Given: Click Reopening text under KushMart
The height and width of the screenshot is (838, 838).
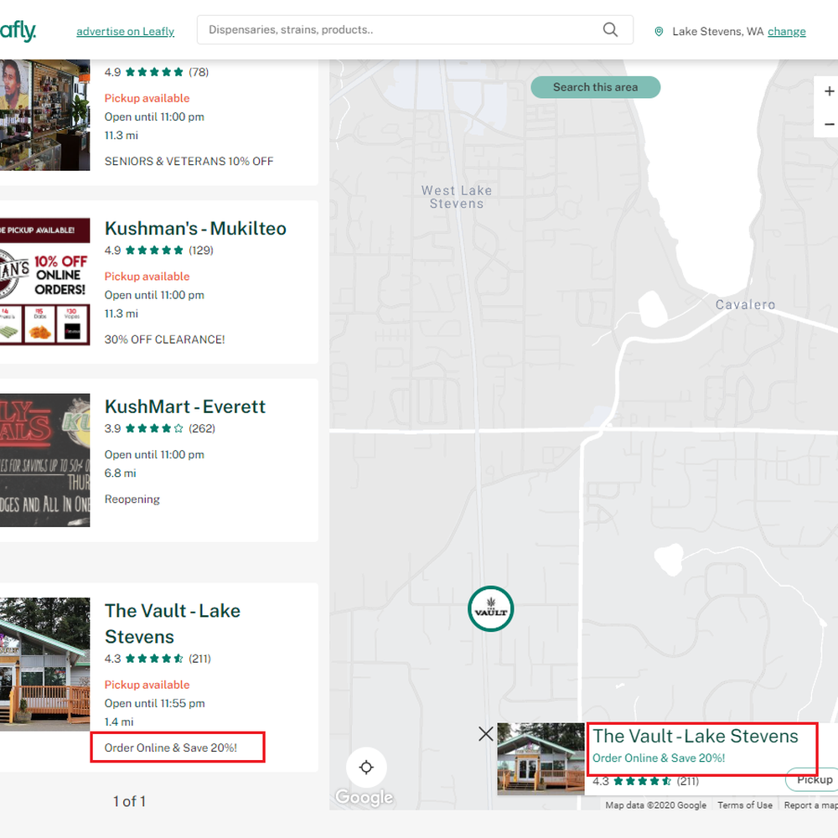Looking at the screenshot, I should coord(132,499).
